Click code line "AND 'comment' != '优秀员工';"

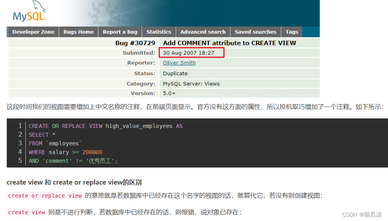pos(73,161)
